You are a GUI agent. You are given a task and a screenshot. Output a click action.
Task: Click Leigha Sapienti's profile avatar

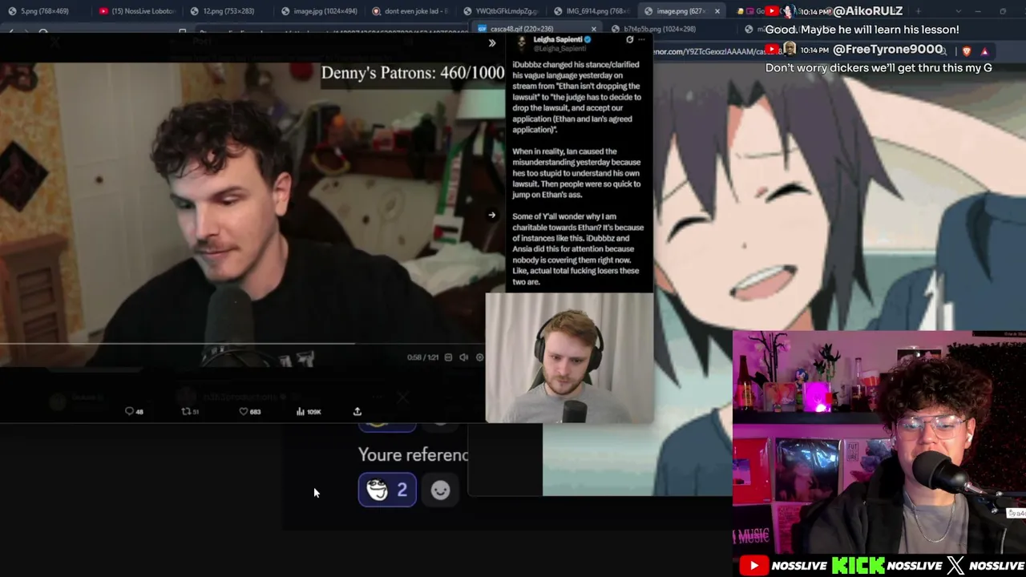click(x=522, y=42)
